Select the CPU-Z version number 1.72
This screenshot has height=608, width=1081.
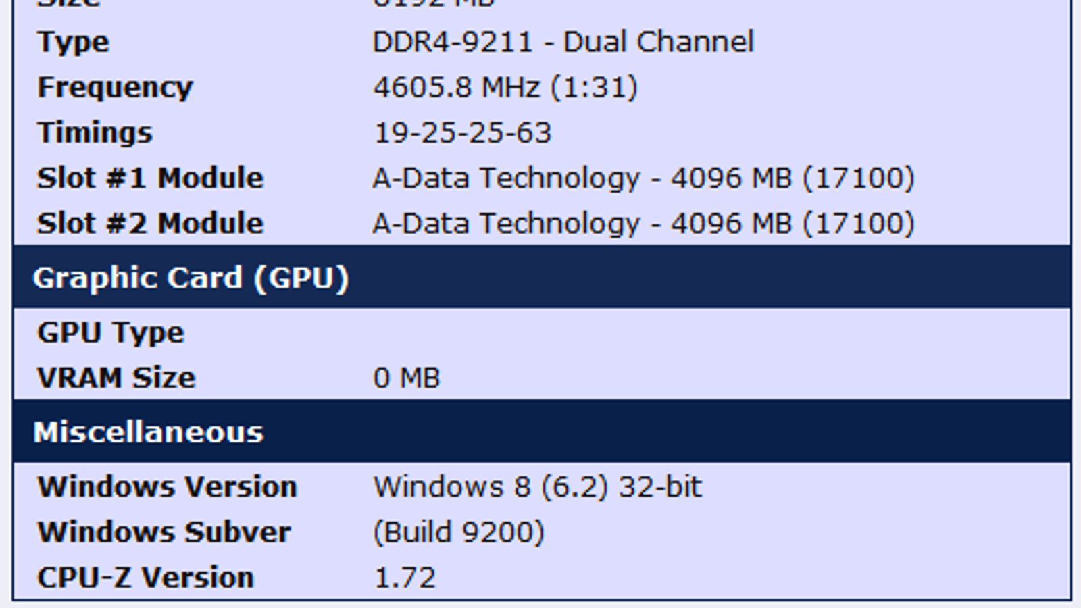[405, 578]
